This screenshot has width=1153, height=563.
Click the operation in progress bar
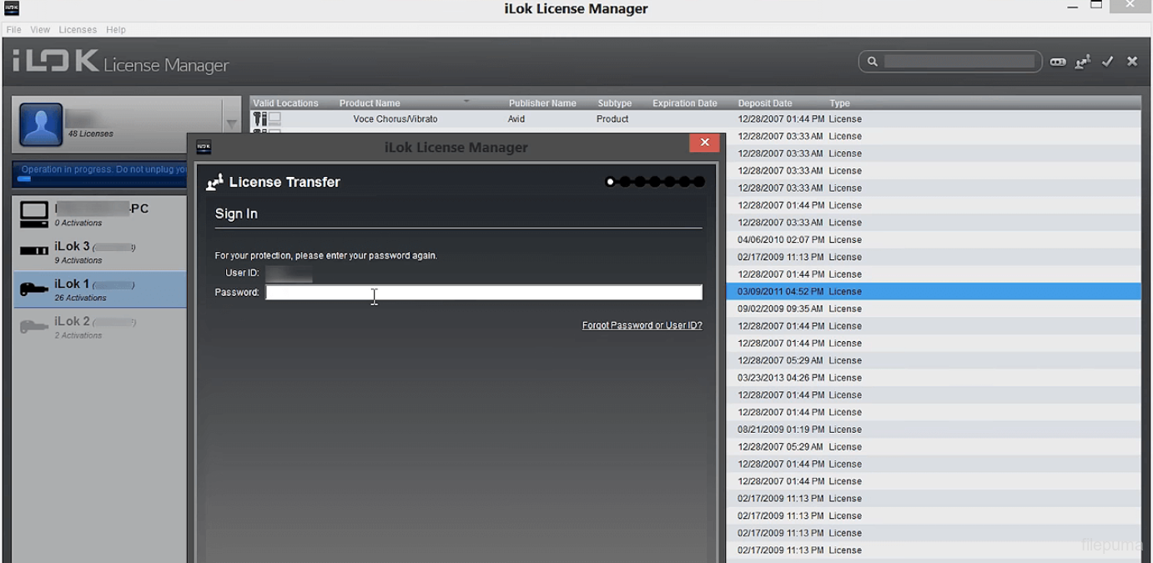(x=100, y=173)
